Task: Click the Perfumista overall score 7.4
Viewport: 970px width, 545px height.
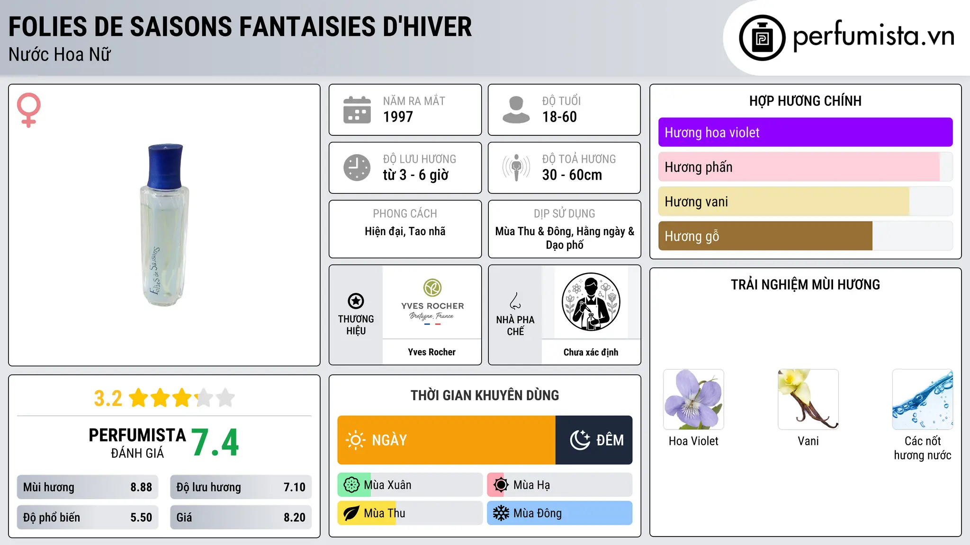Action: tap(215, 442)
